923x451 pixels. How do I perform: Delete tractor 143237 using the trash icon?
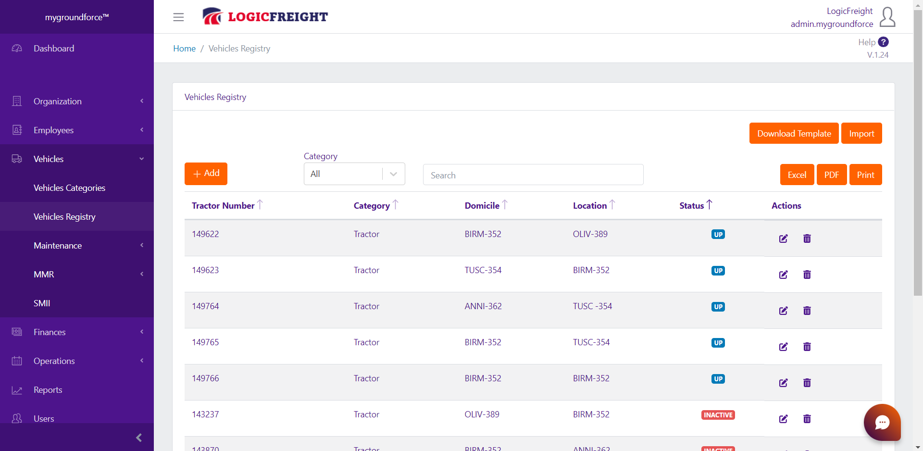(807, 419)
